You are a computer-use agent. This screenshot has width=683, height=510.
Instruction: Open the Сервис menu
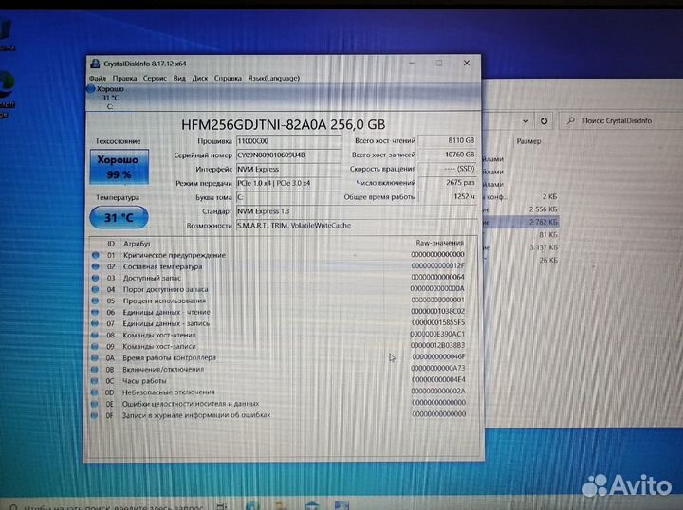click(x=155, y=79)
